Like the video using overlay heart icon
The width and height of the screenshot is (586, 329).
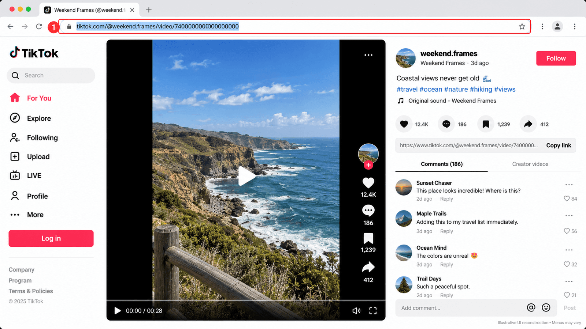click(x=368, y=182)
